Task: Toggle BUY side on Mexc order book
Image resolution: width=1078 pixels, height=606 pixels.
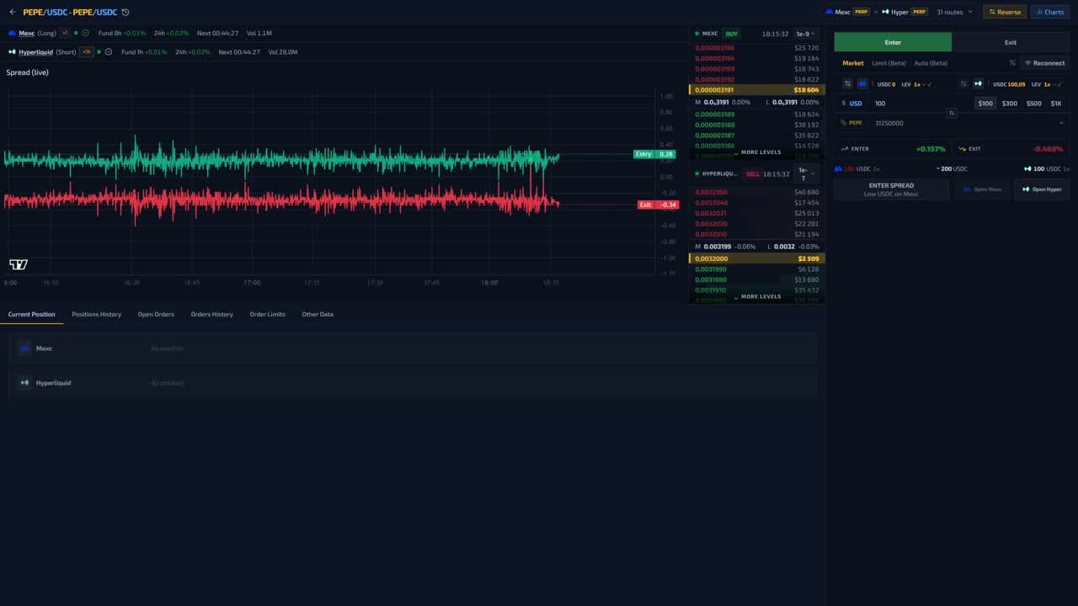Action: coord(732,34)
